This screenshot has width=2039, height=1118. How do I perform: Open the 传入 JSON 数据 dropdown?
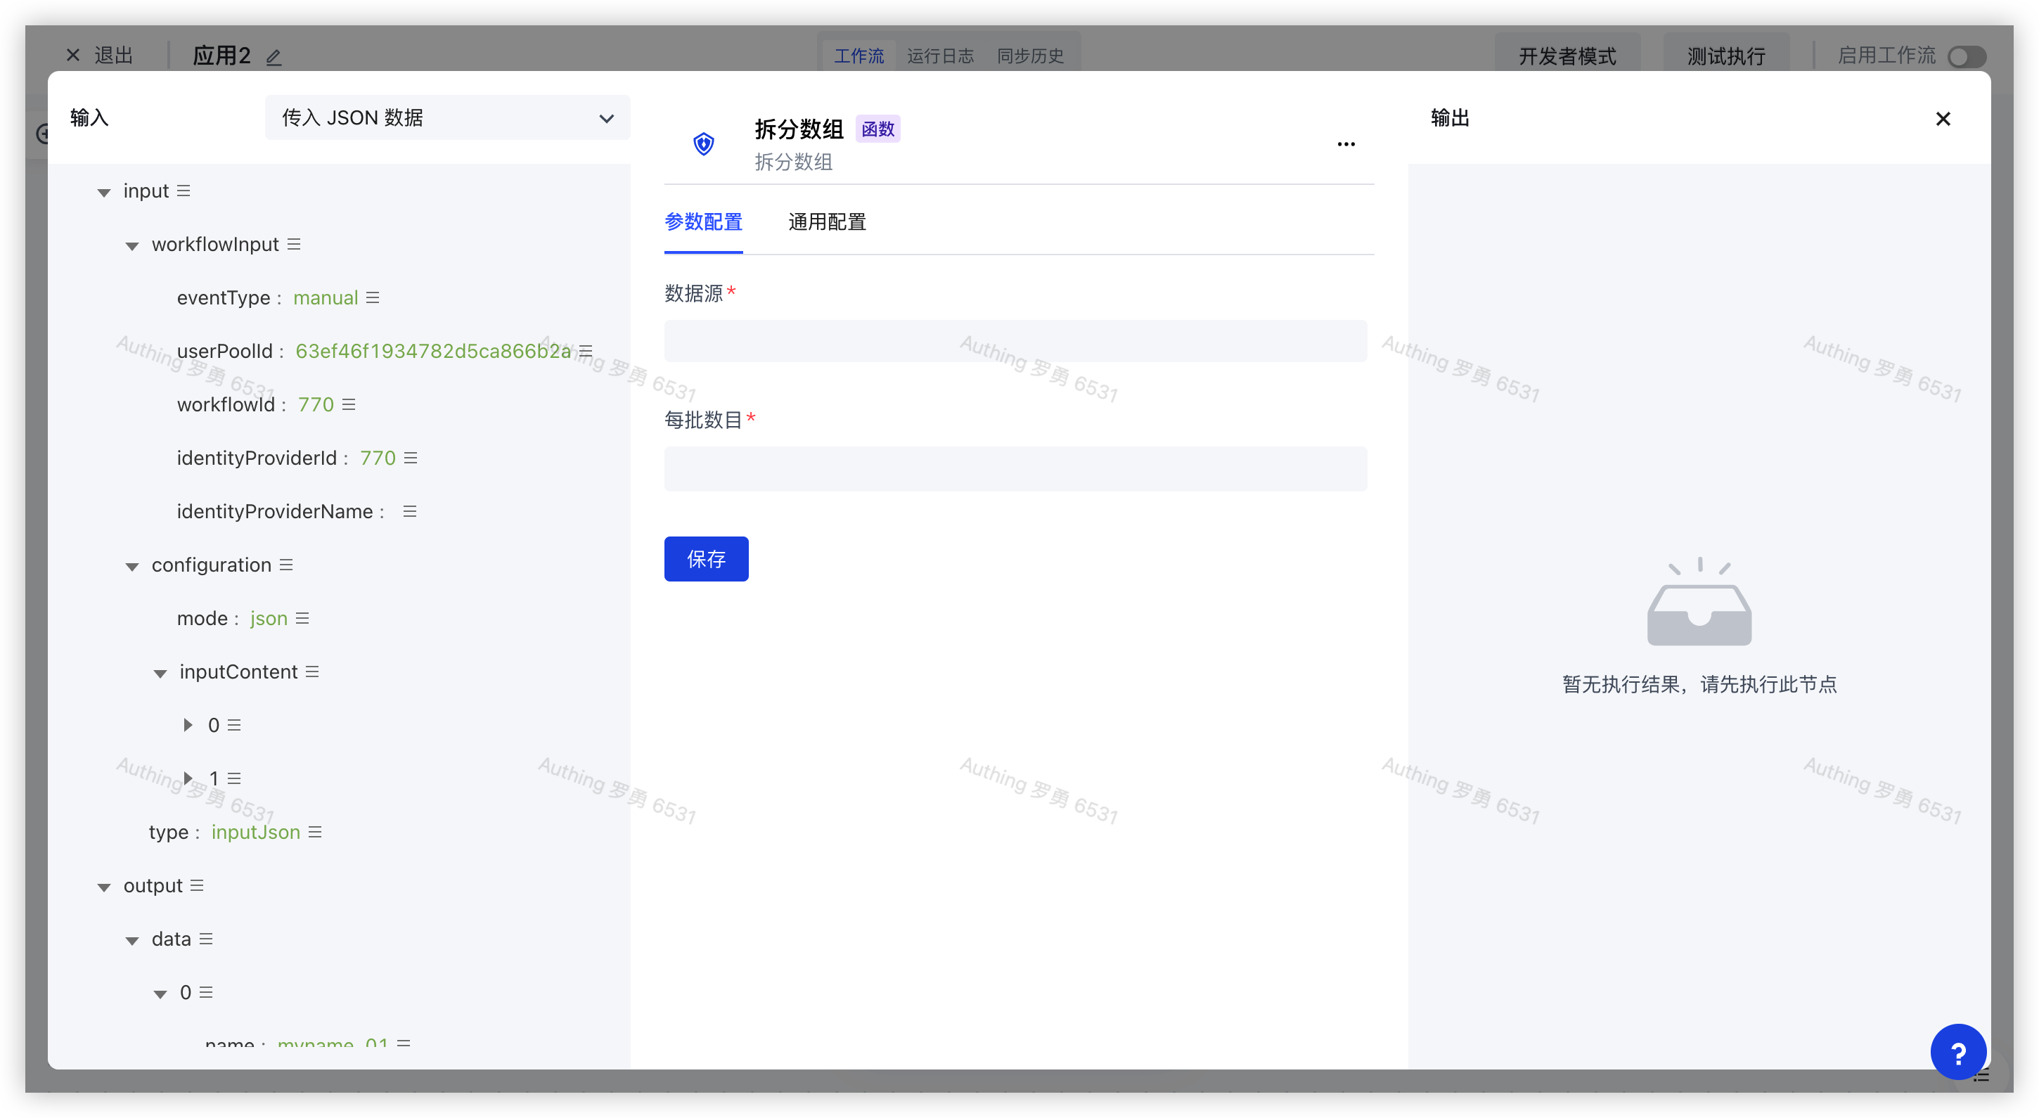(x=447, y=118)
